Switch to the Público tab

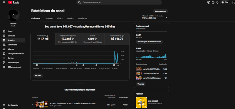point(60,19)
